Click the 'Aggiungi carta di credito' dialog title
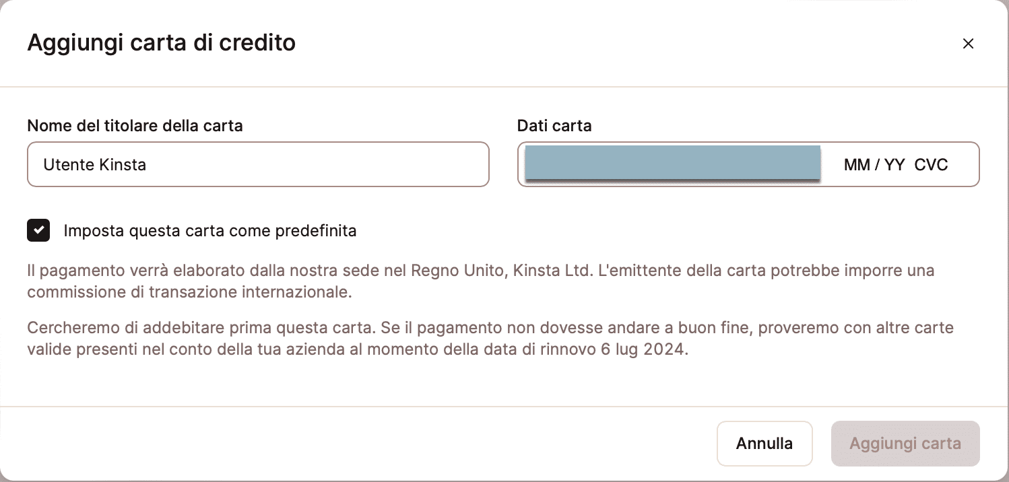The width and height of the screenshot is (1009, 482). click(x=161, y=43)
